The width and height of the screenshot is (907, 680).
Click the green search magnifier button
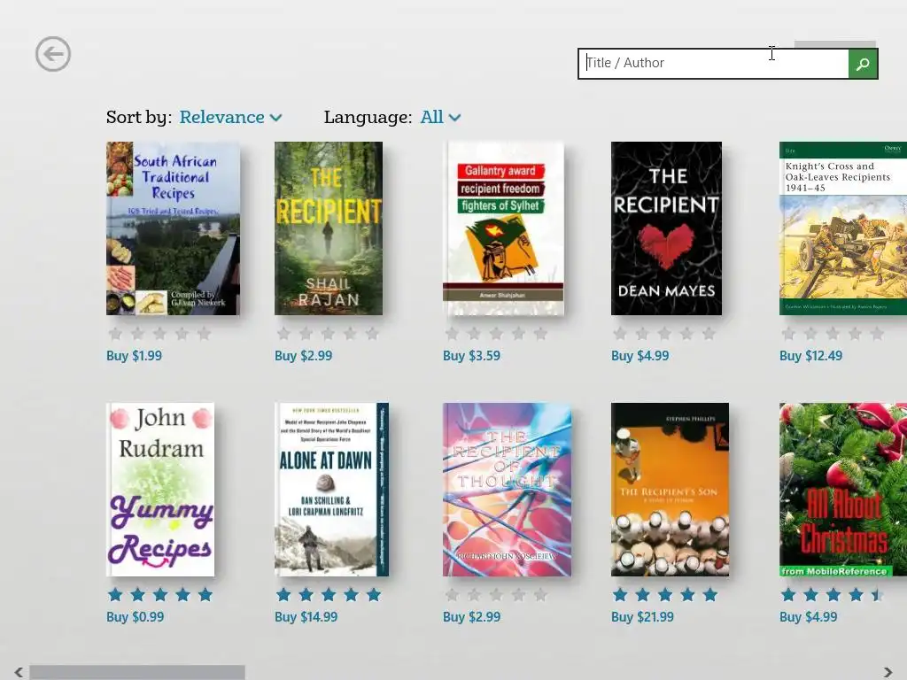863,64
